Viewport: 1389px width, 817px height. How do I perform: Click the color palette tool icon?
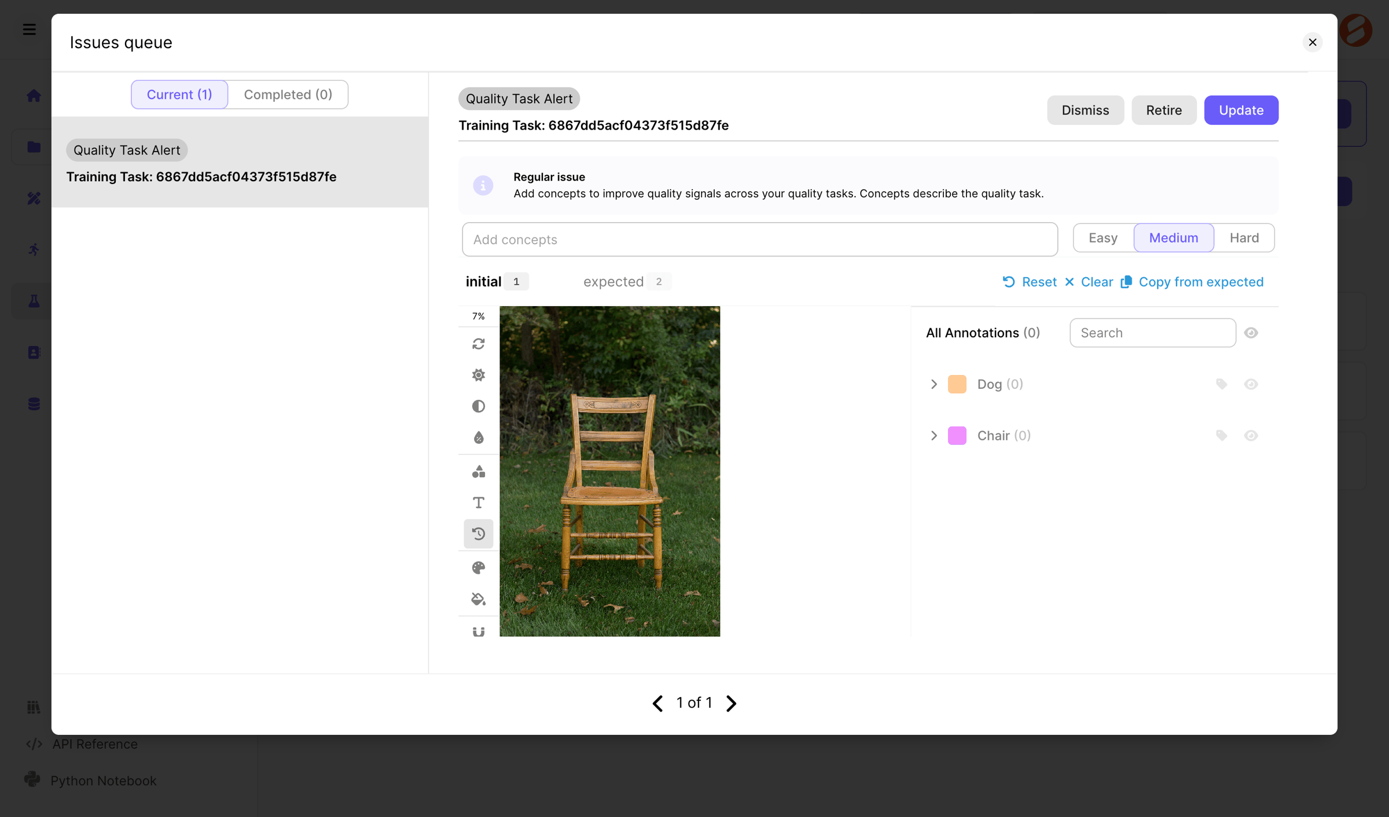[478, 568]
